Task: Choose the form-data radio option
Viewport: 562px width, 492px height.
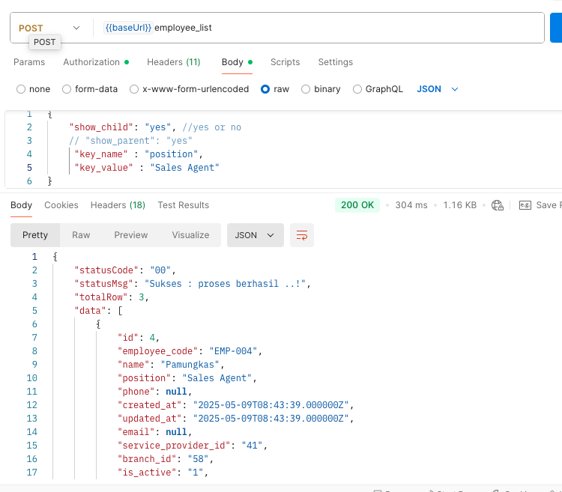Action: 67,89
